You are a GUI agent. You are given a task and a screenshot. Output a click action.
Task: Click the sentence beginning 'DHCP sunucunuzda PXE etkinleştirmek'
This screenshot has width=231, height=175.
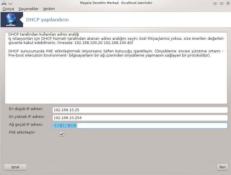[x=116, y=53]
